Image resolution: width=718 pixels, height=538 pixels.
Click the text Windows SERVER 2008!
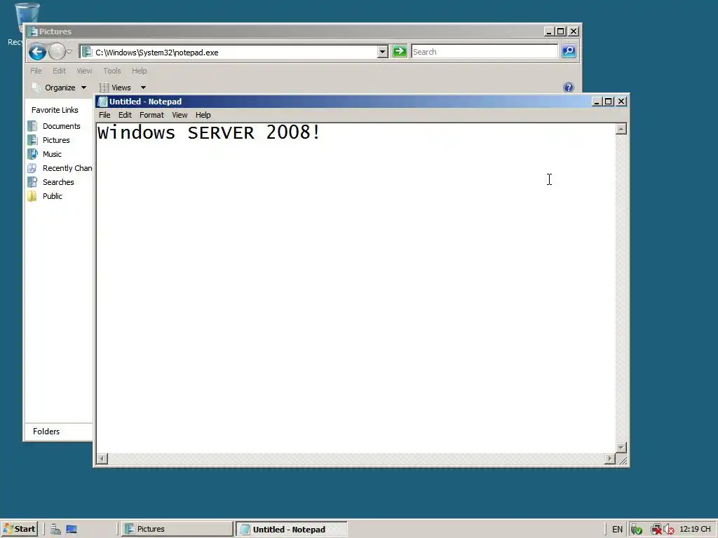pyautogui.click(x=209, y=132)
